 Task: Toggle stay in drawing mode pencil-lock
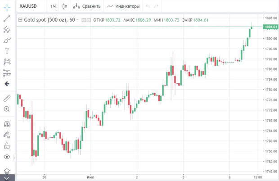tap(7, 135)
